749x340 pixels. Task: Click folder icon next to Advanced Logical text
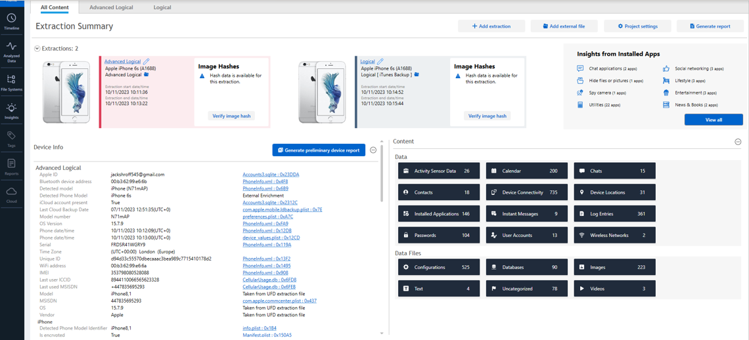pyautogui.click(x=146, y=74)
